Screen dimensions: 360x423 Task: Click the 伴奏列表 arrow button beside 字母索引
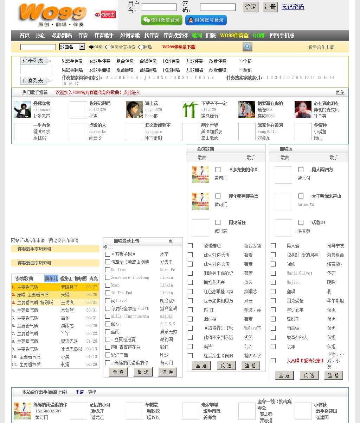pos(36,81)
